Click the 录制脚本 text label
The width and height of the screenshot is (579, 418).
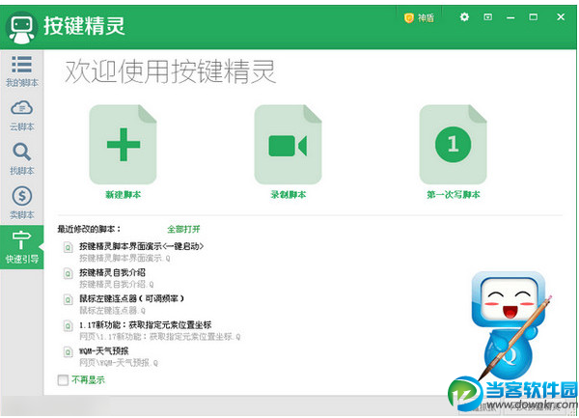[288, 195]
